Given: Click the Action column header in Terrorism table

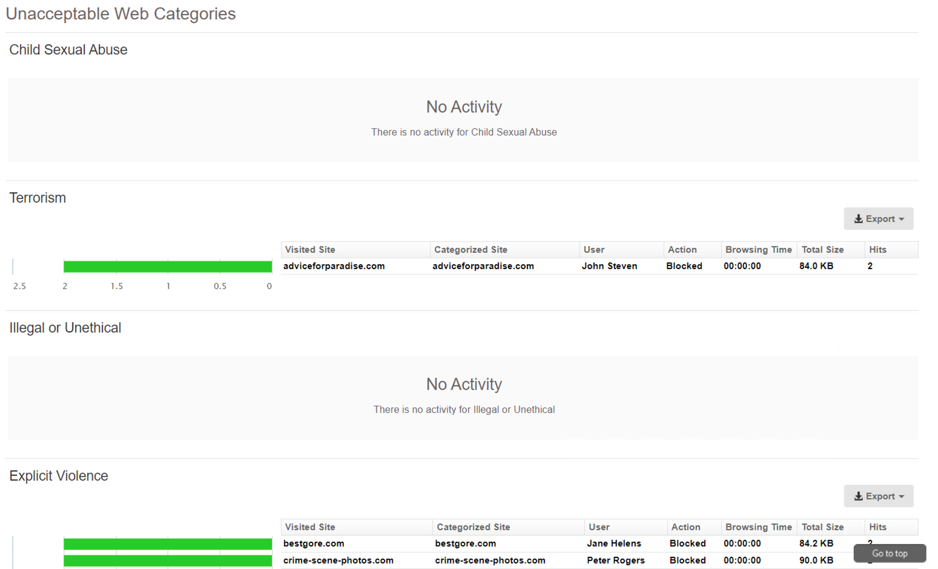Looking at the screenshot, I should point(682,249).
